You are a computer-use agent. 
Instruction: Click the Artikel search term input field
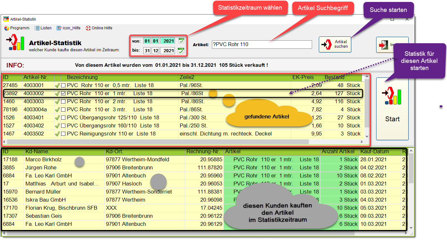pyautogui.click(x=262, y=45)
